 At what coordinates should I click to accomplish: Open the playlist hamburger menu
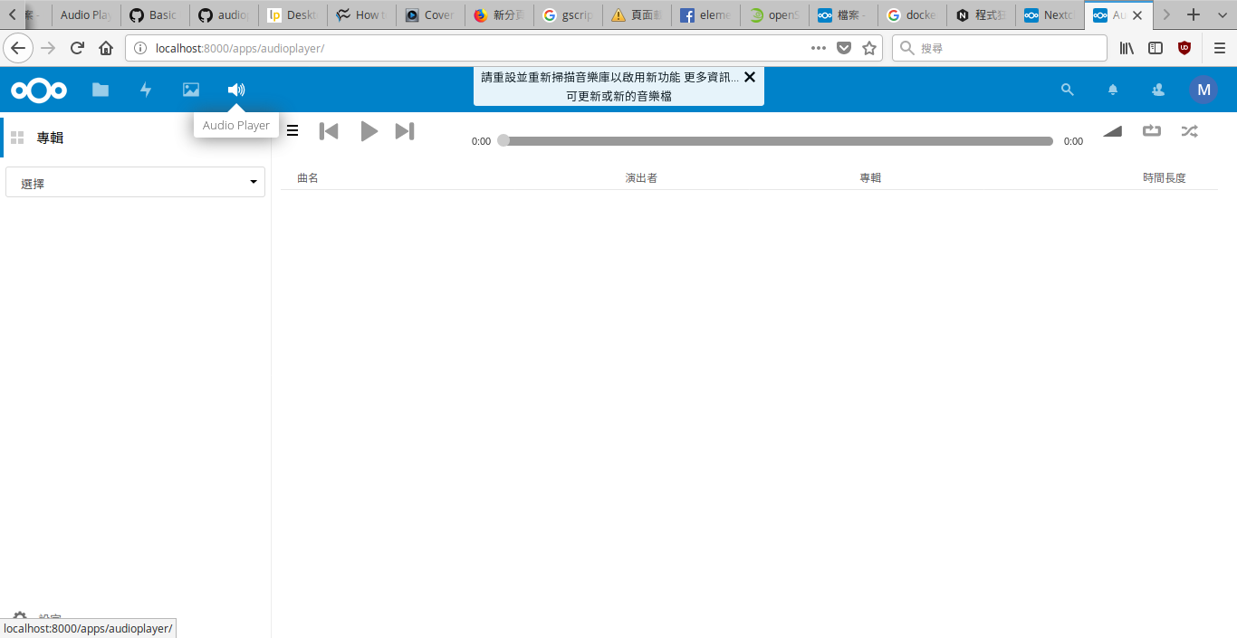[x=292, y=130]
